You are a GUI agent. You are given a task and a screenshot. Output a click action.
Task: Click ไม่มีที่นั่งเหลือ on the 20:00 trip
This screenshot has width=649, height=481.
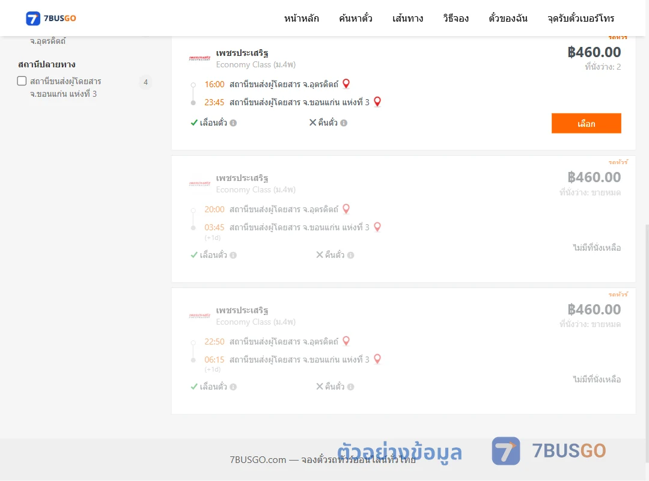click(597, 248)
